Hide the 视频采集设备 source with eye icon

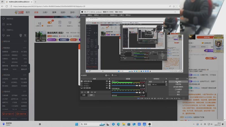(107, 81)
